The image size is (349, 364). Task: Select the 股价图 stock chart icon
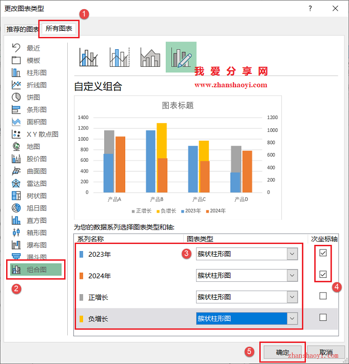click(16, 159)
